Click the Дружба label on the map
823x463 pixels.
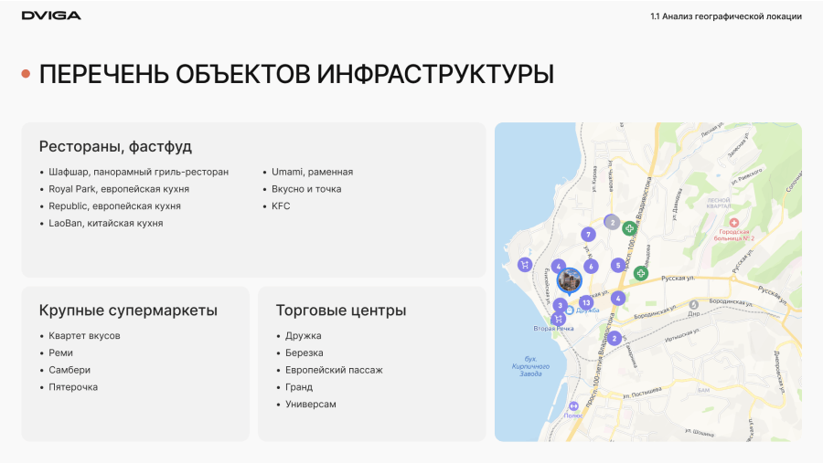pos(586,311)
